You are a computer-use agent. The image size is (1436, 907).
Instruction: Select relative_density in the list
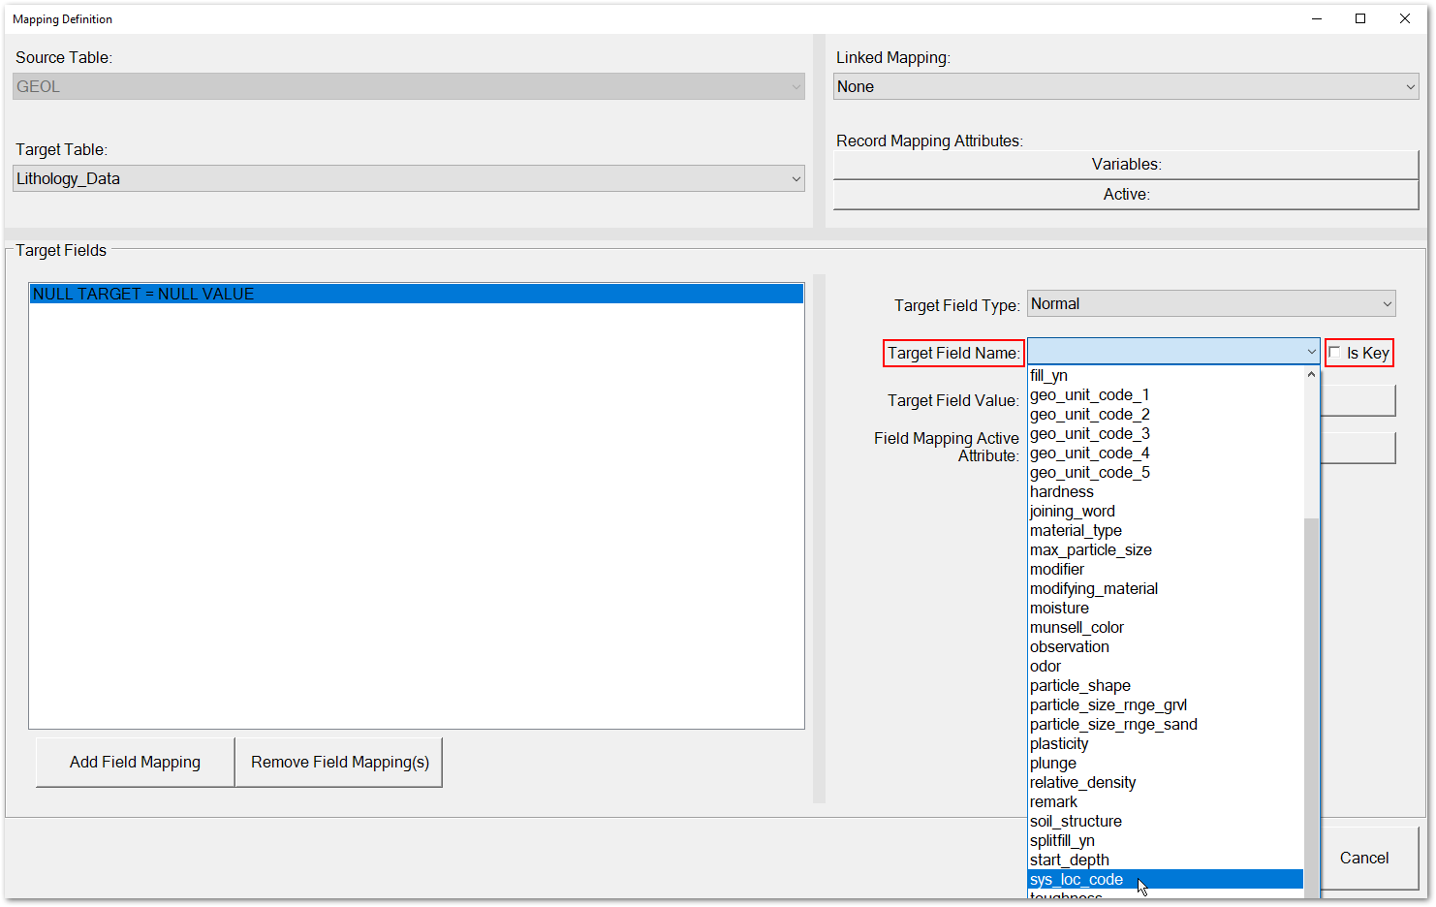[x=1166, y=782]
